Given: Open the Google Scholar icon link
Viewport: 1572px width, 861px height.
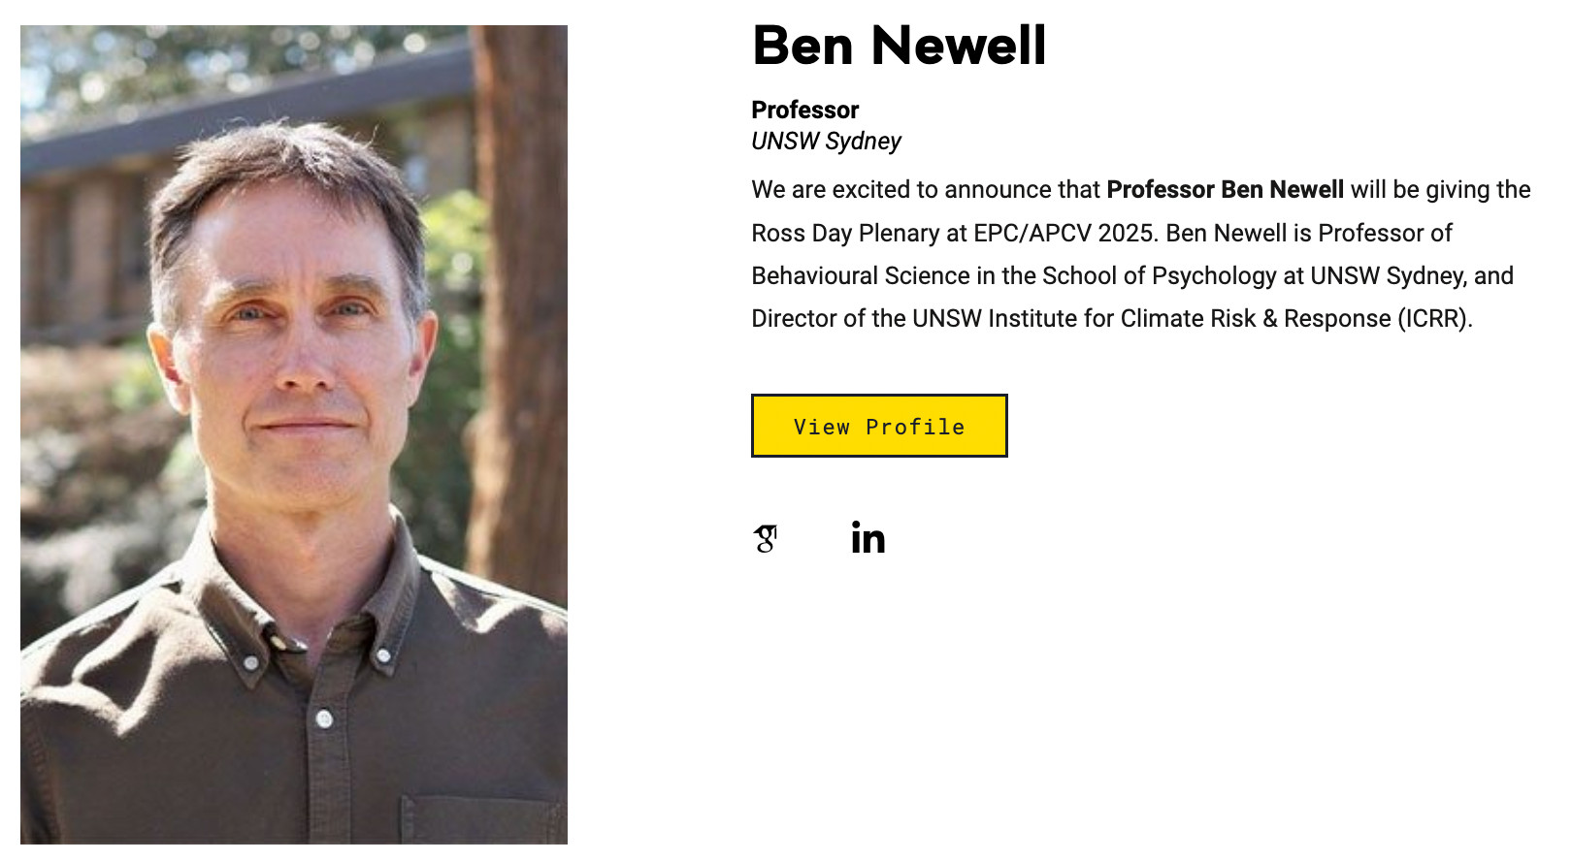Looking at the screenshot, I should click(x=766, y=538).
